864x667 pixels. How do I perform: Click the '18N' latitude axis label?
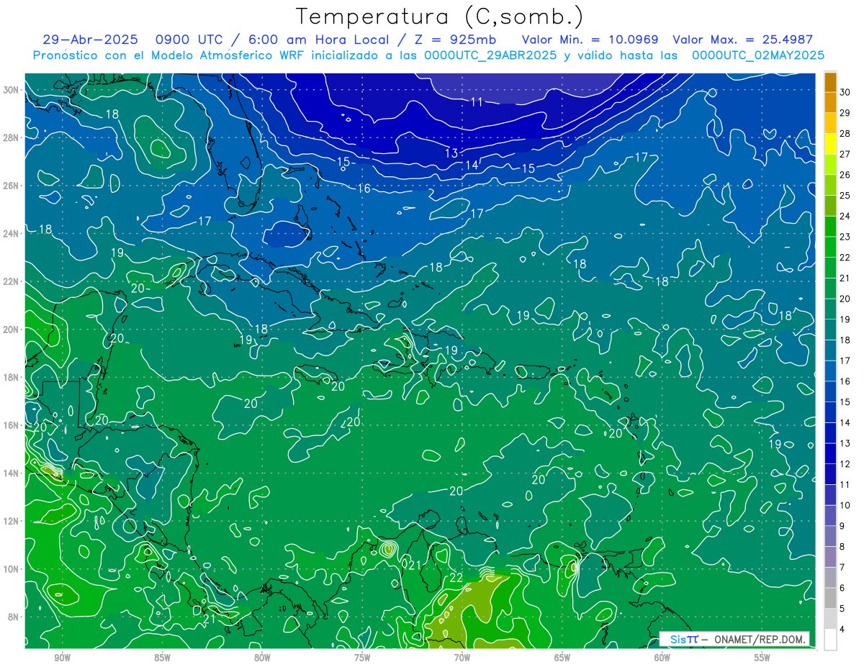click(12, 377)
